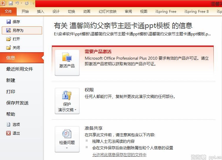Click the file path text below title
222x160 pixels.
tap(132, 34)
